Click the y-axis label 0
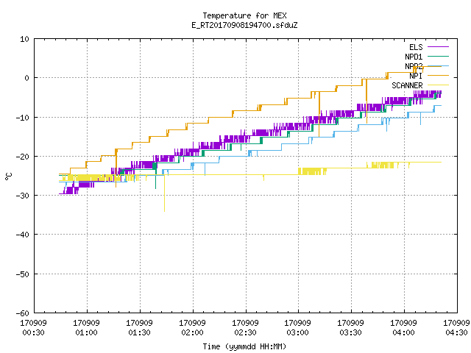This screenshot has height=353, width=471. [x=27, y=78]
